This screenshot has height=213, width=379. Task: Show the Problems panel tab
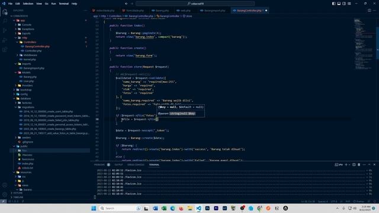coord(99,164)
